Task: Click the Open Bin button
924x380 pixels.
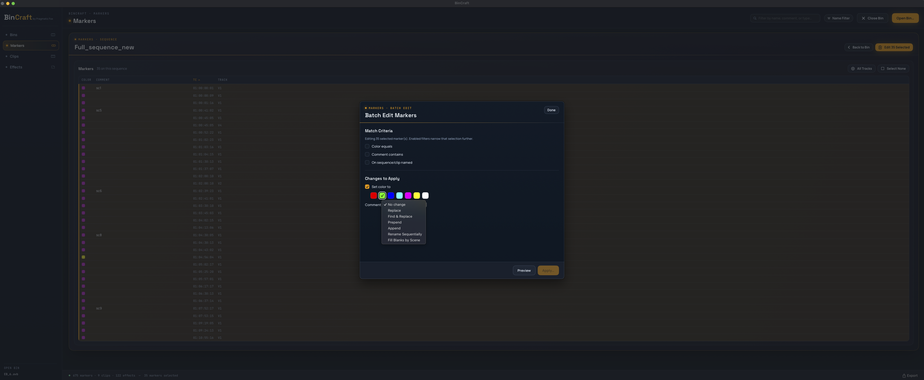Action: 905,18
